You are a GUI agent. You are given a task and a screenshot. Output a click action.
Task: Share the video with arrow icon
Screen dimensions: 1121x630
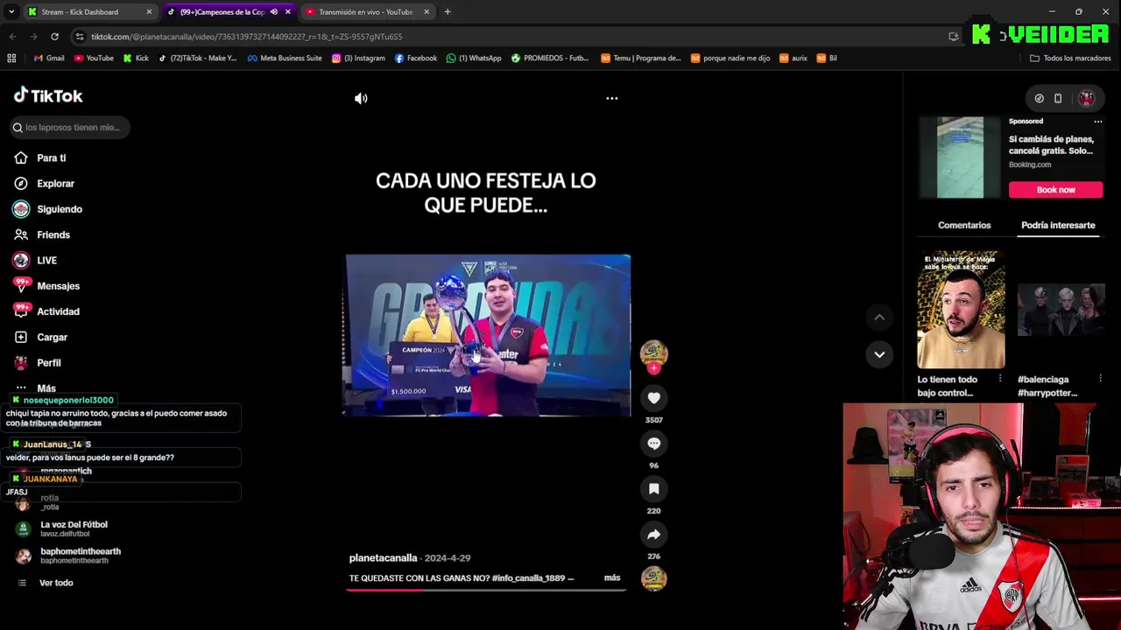653,535
